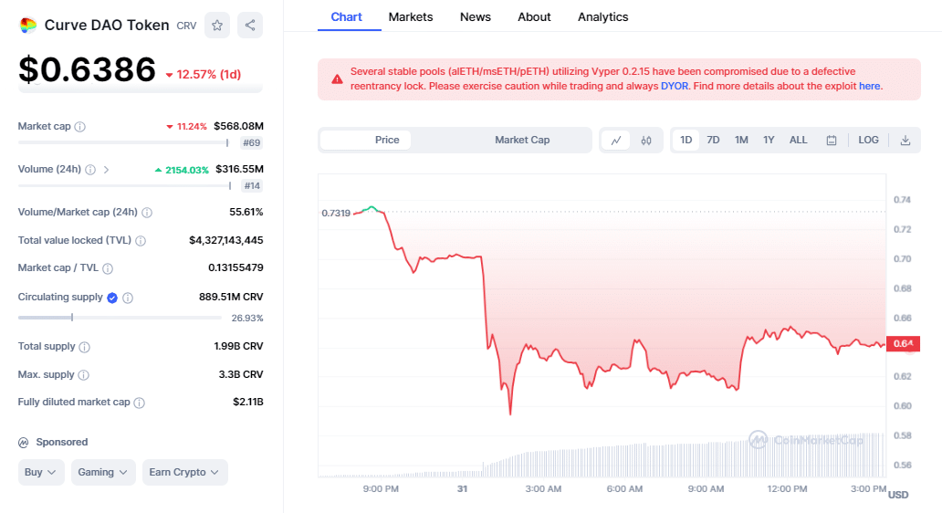Click Circulating supply info icon
This screenshot has height=513, width=942.
(128, 298)
